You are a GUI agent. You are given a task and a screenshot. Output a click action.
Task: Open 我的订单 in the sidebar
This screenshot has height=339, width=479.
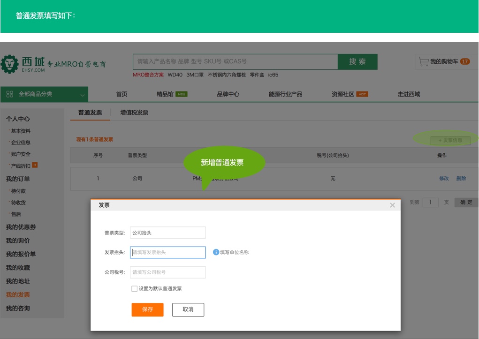click(18, 179)
